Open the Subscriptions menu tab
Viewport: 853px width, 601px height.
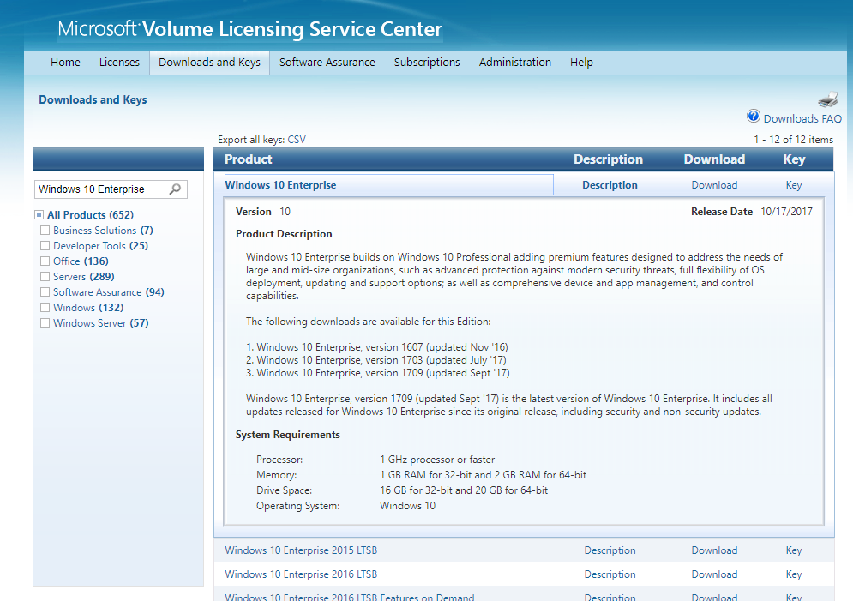pos(427,63)
